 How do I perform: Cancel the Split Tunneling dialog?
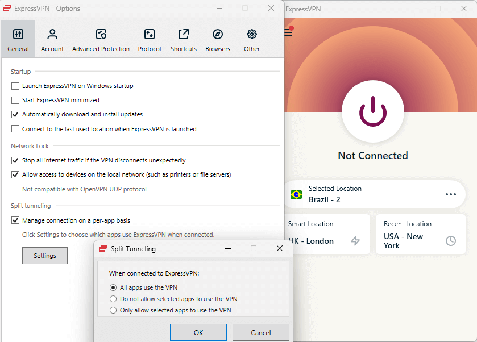coord(260,332)
